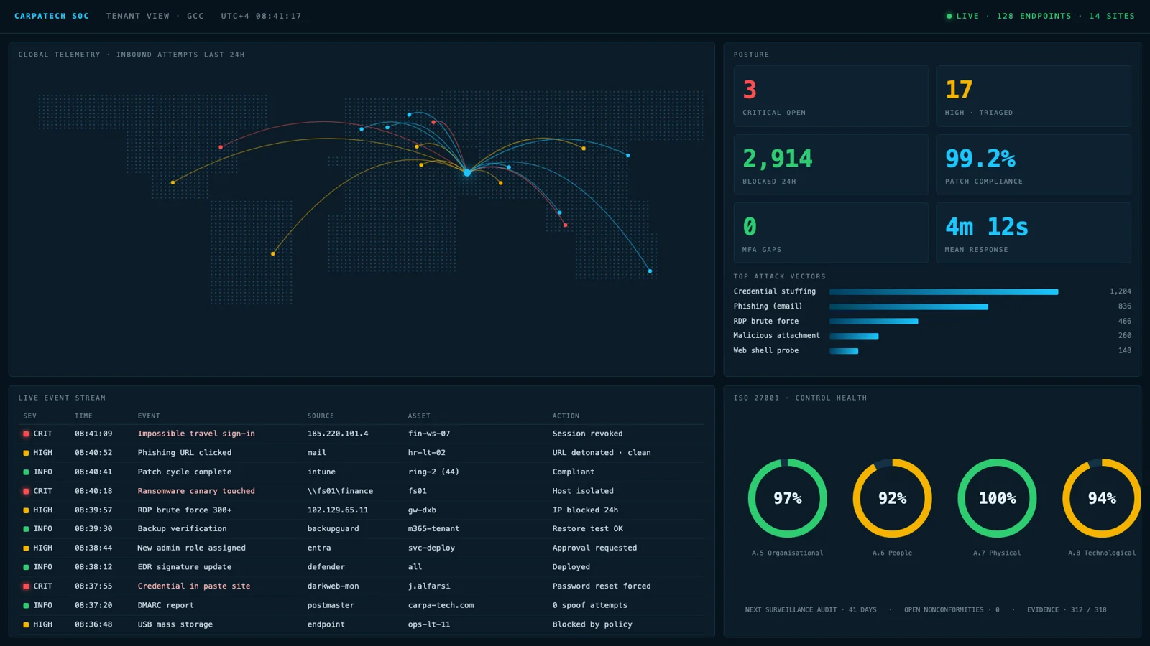
Task: Select the Credential in paste site event
Action: (194, 586)
